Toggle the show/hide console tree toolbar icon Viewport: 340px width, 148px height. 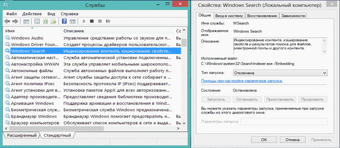26,21
